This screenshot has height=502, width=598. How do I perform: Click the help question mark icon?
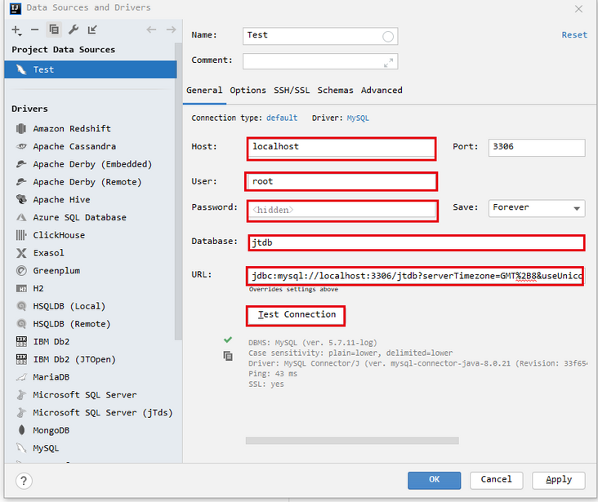(x=24, y=480)
